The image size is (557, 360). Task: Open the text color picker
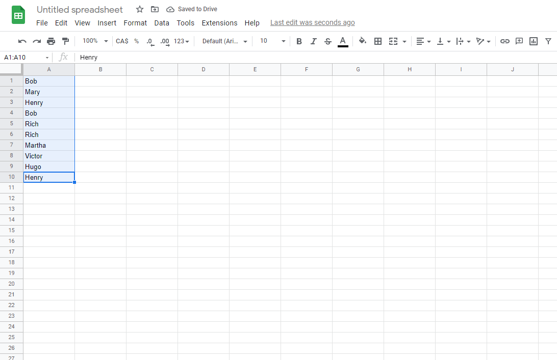[x=343, y=41]
